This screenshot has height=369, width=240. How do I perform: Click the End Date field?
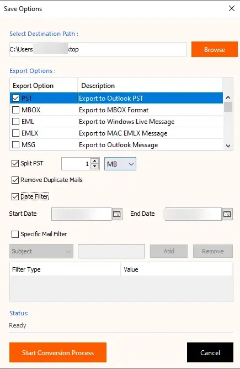pos(193,214)
